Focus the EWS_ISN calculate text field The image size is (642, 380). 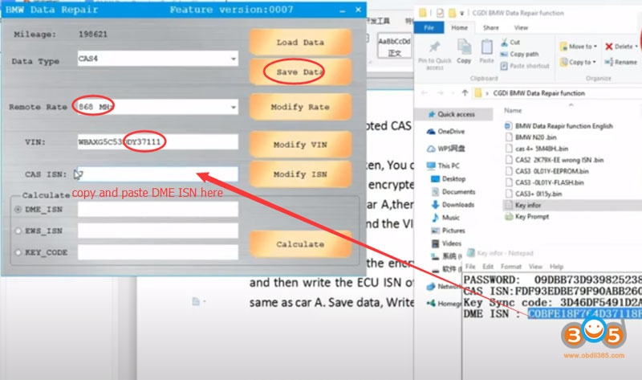tap(157, 231)
